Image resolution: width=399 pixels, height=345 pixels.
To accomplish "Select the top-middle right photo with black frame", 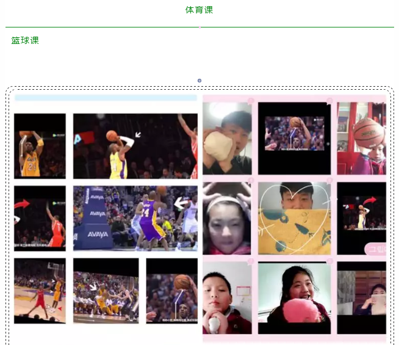I will click(293, 138).
